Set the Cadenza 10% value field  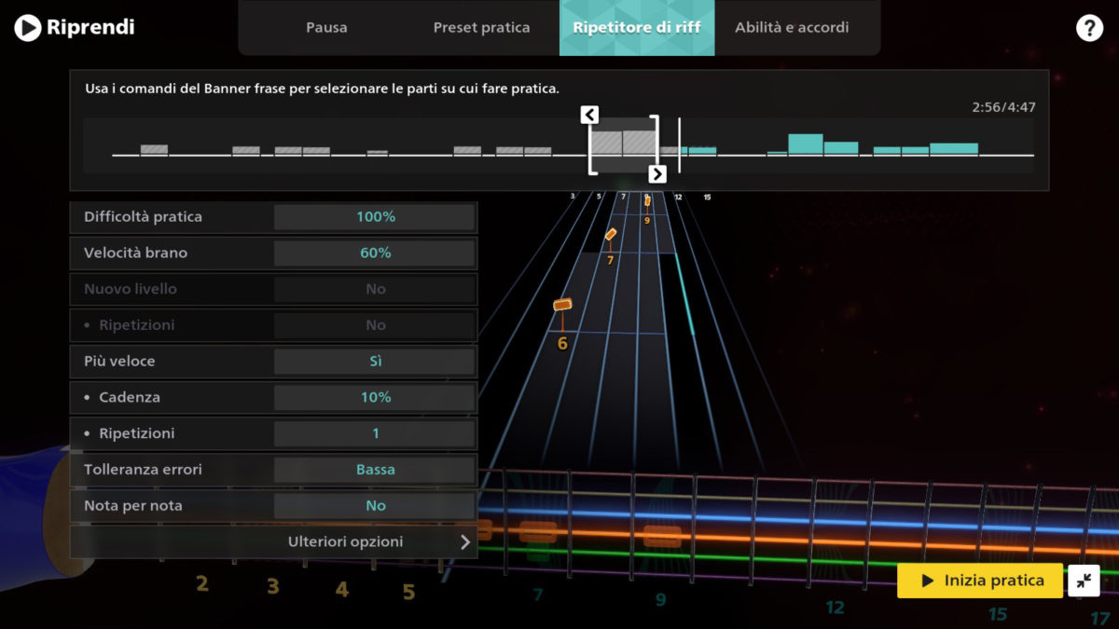375,398
